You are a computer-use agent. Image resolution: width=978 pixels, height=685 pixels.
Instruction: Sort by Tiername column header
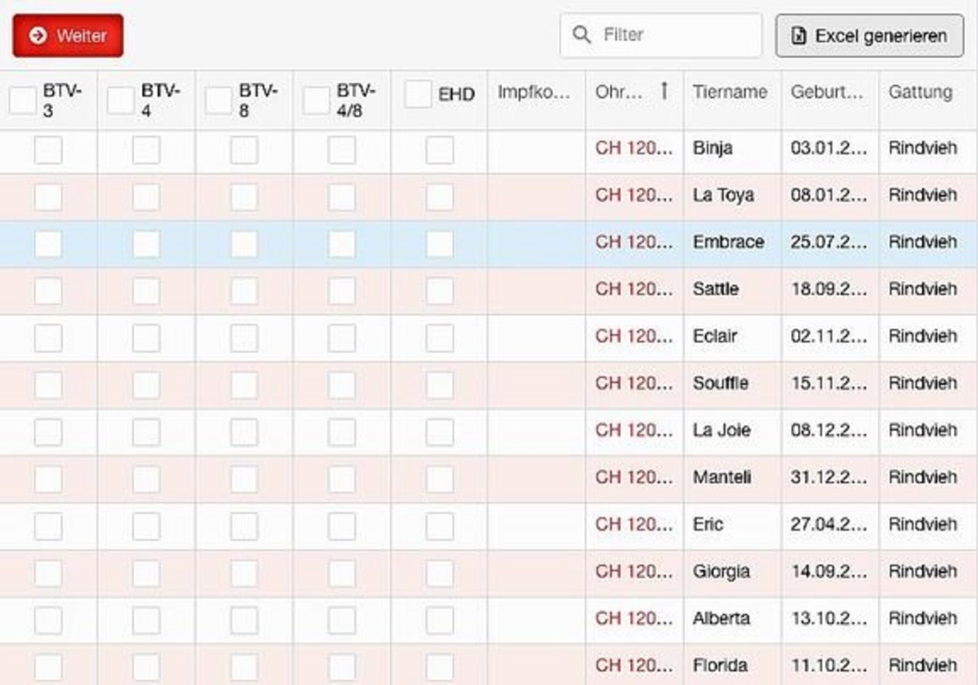[x=730, y=92]
